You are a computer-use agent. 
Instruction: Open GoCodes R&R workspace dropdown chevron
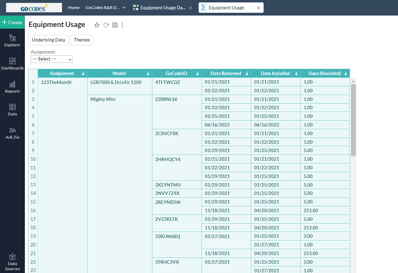[124, 8]
